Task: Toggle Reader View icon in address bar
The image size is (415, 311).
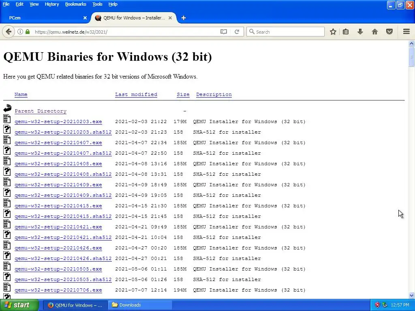Action: [224, 32]
